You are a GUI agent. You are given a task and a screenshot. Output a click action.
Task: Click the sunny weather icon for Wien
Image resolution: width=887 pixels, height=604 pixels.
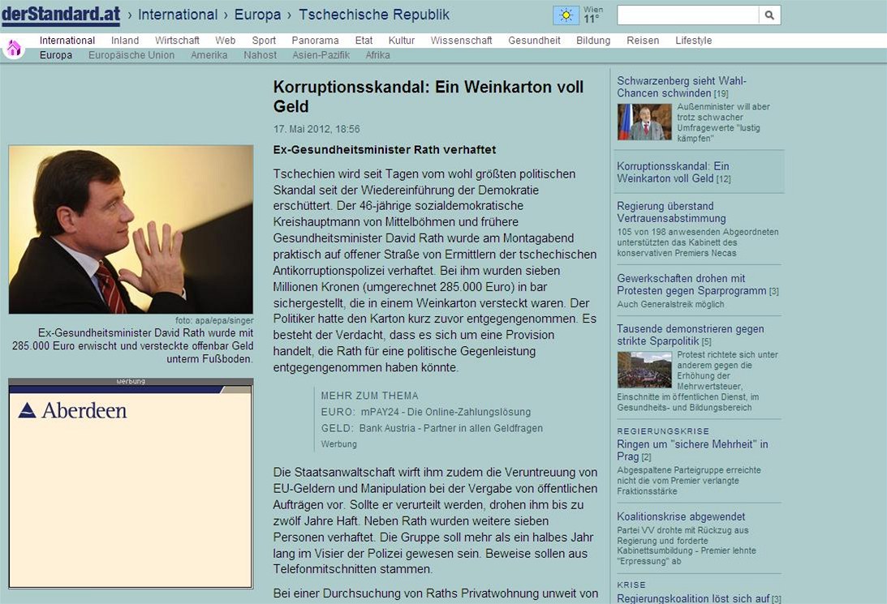point(566,15)
